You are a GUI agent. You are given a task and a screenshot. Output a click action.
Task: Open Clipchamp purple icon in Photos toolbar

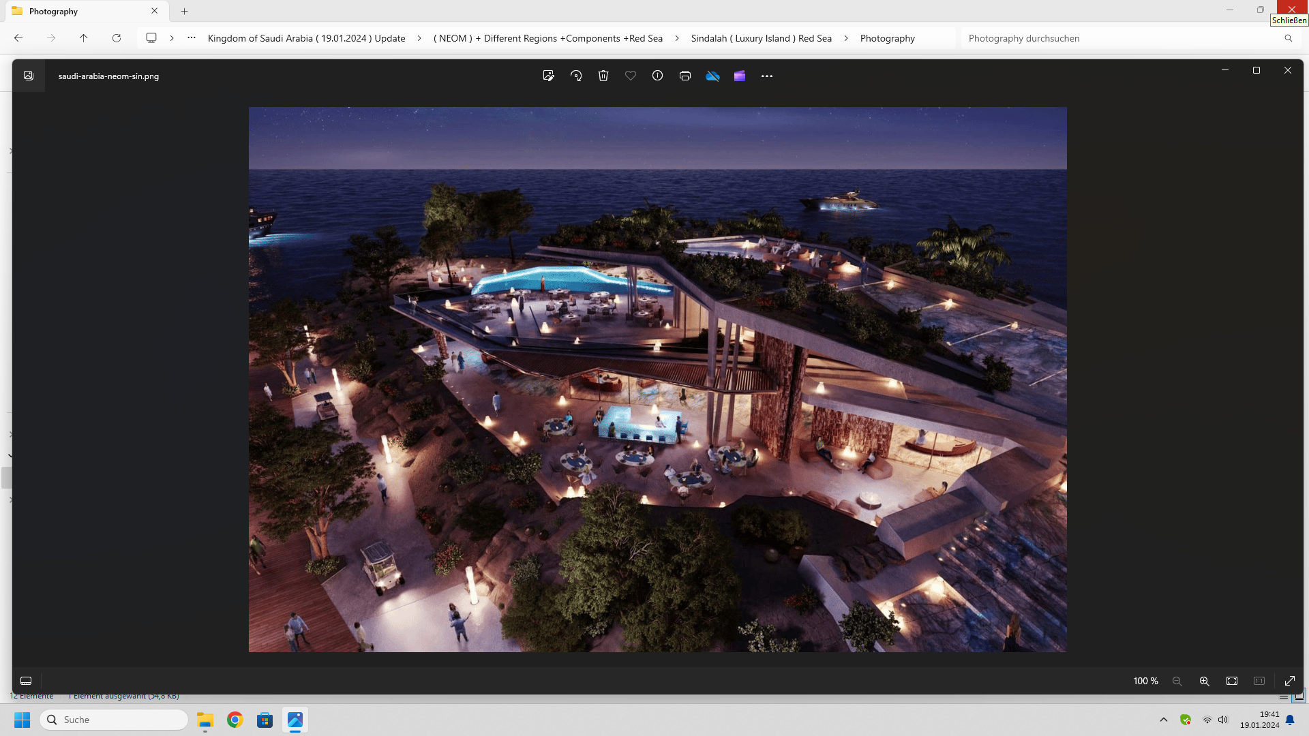pos(740,76)
